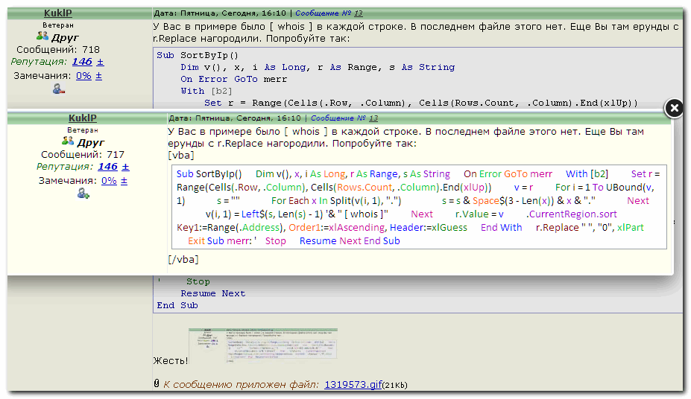Click 'Resume Next' line in the code block
Image resolution: width=691 pixels, height=399 pixels.
point(213,293)
